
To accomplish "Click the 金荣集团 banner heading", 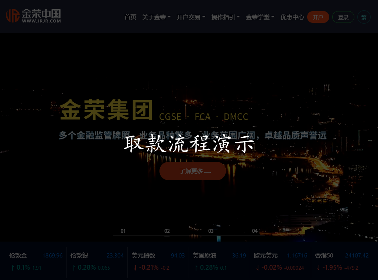I will coord(106,110).
